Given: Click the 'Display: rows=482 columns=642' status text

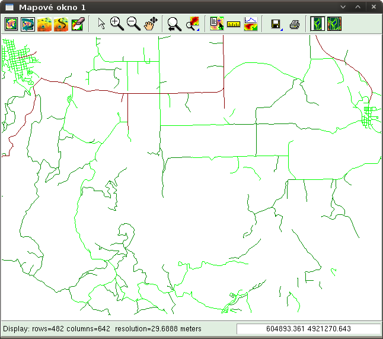Looking at the screenshot, I should [x=56, y=328].
